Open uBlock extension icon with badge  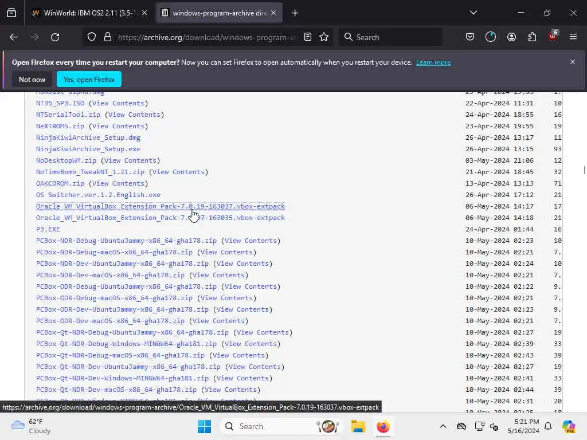(x=553, y=36)
